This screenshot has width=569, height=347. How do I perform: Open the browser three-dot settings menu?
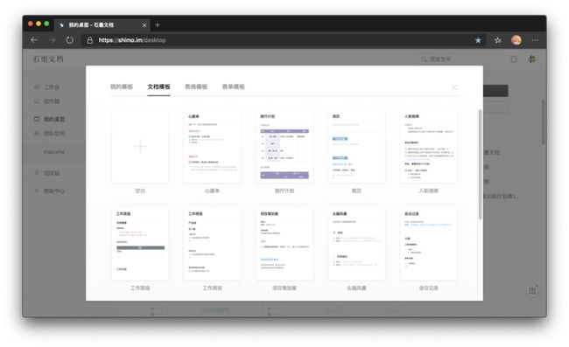click(535, 40)
